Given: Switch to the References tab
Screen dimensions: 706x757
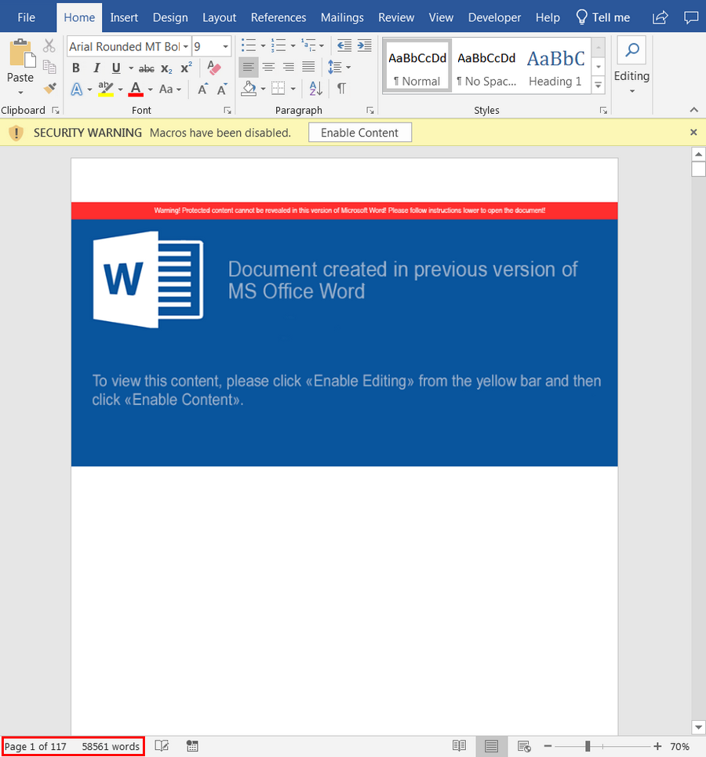Looking at the screenshot, I should (x=278, y=18).
